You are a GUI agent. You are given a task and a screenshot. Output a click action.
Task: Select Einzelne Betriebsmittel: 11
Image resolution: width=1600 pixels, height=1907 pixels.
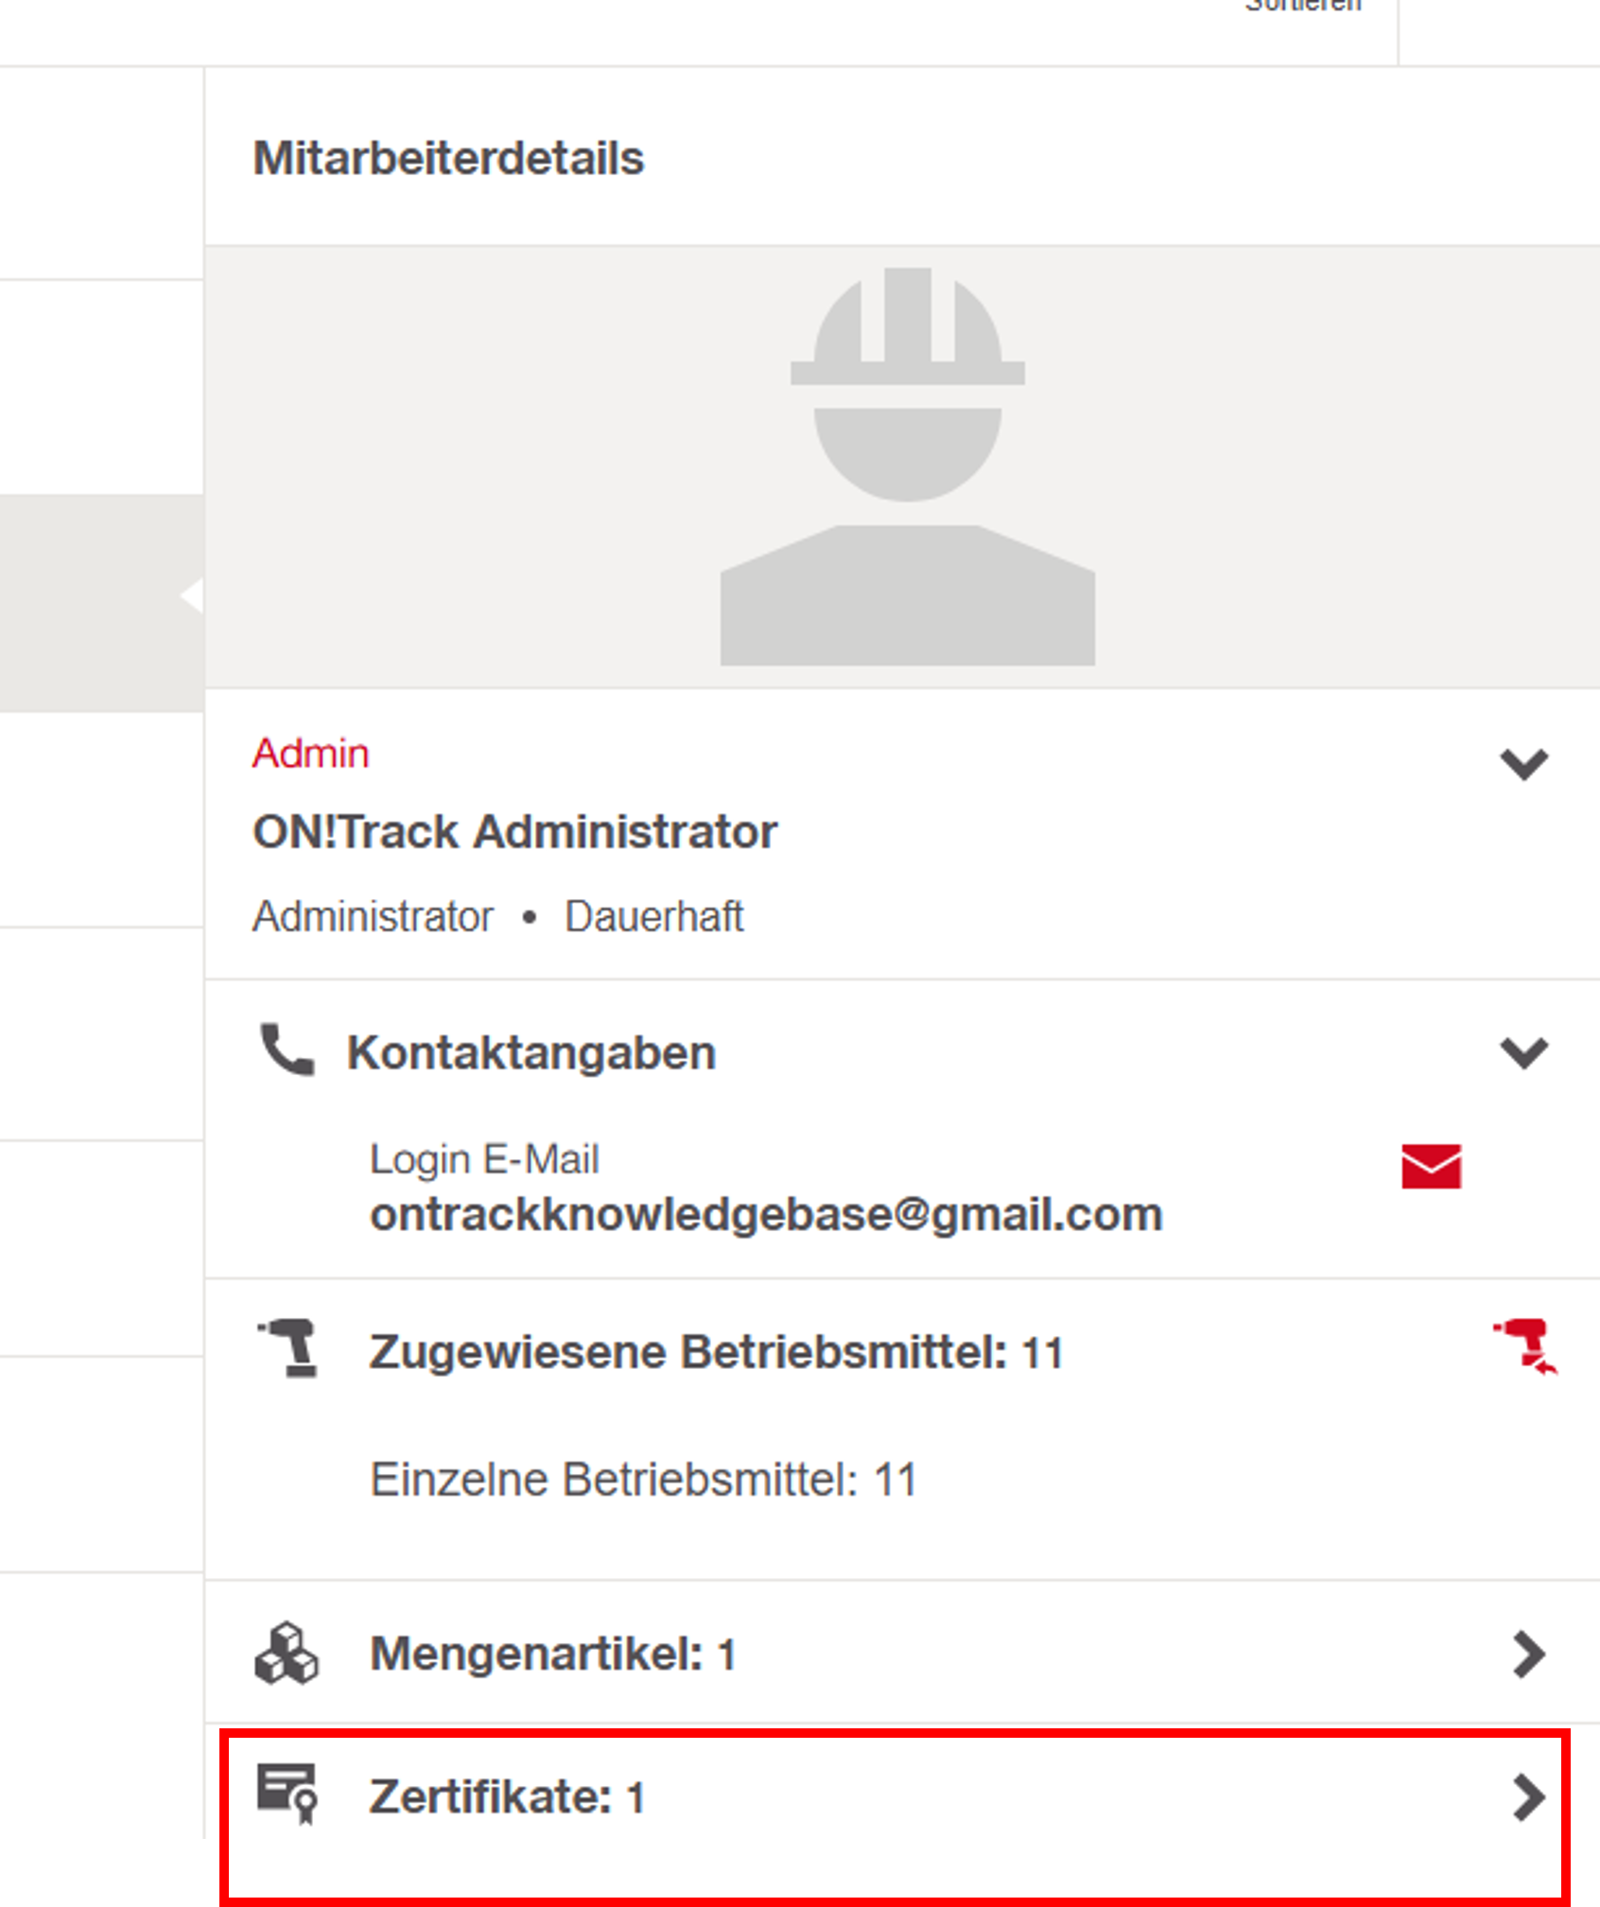[x=643, y=1480]
